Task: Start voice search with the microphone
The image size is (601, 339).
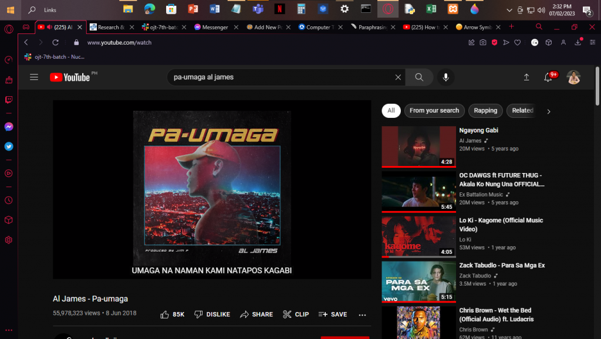Action: 446,77
